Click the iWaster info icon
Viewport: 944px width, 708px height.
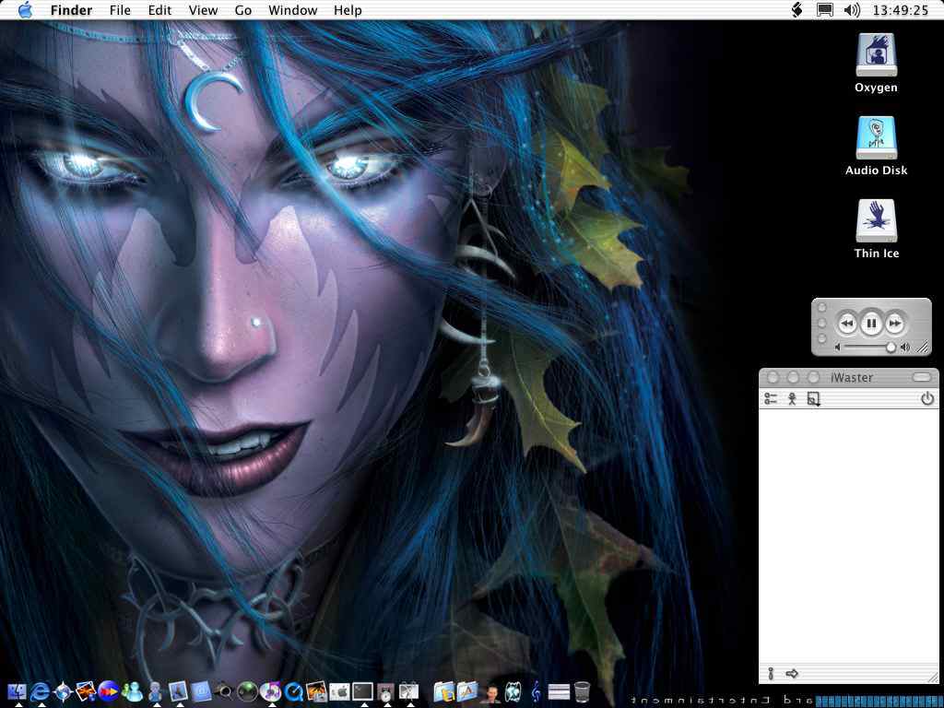pos(771,674)
